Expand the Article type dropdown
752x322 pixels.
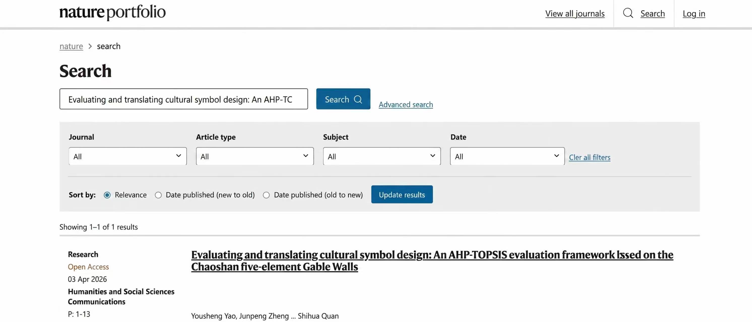pos(254,156)
